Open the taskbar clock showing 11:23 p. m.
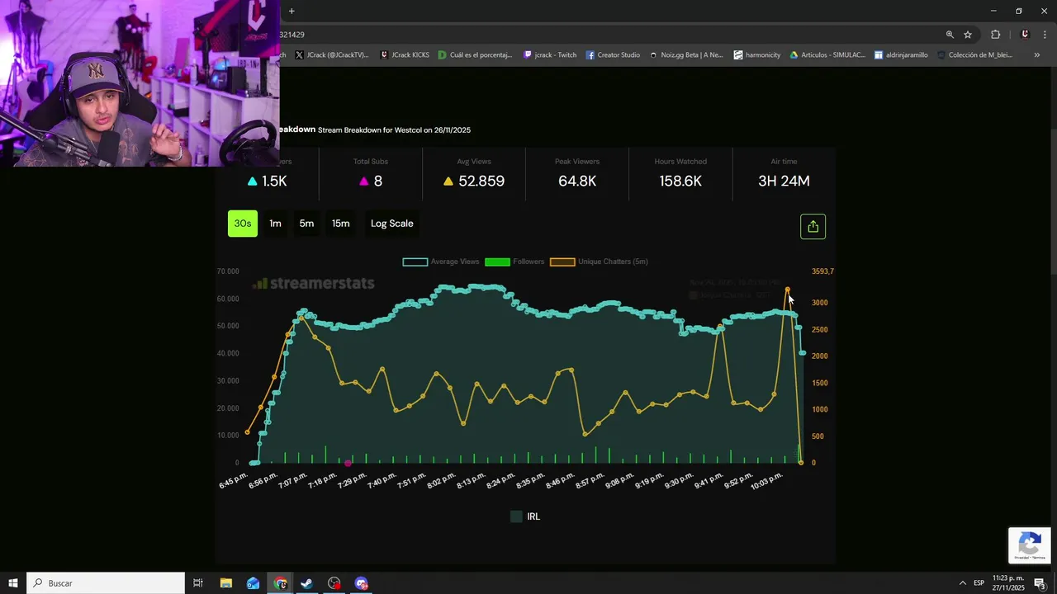The width and height of the screenshot is (1057, 594). click(x=1008, y=583)
